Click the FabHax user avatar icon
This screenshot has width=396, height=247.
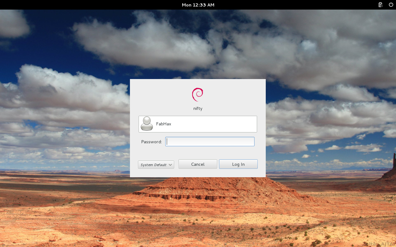pyautogui.click(x=147, y=124)
